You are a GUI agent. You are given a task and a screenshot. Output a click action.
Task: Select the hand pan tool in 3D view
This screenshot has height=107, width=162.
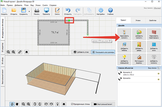click(17, 104)
